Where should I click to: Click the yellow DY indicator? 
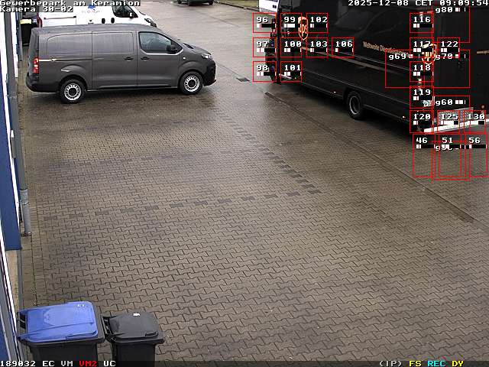(458, 363)
